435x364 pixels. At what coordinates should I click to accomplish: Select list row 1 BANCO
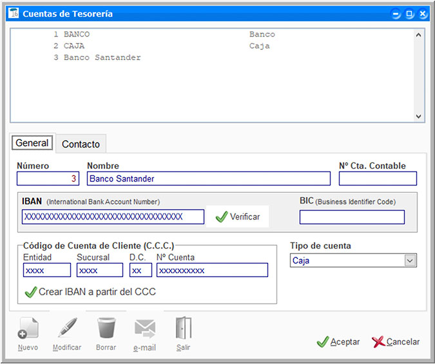(212, 34)
